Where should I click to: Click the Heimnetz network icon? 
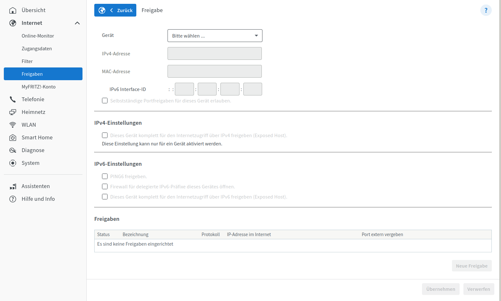[x=13, y=112]
